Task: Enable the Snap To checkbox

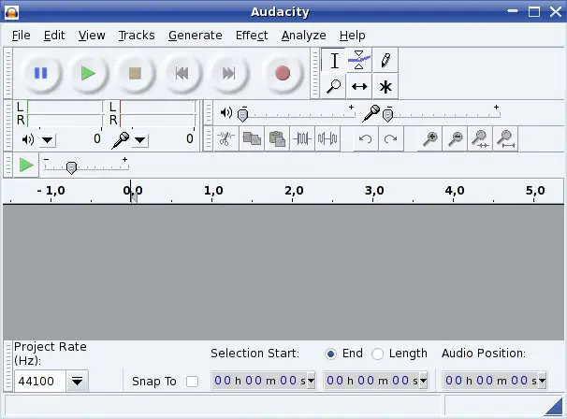Action: [x=192, y=382]
